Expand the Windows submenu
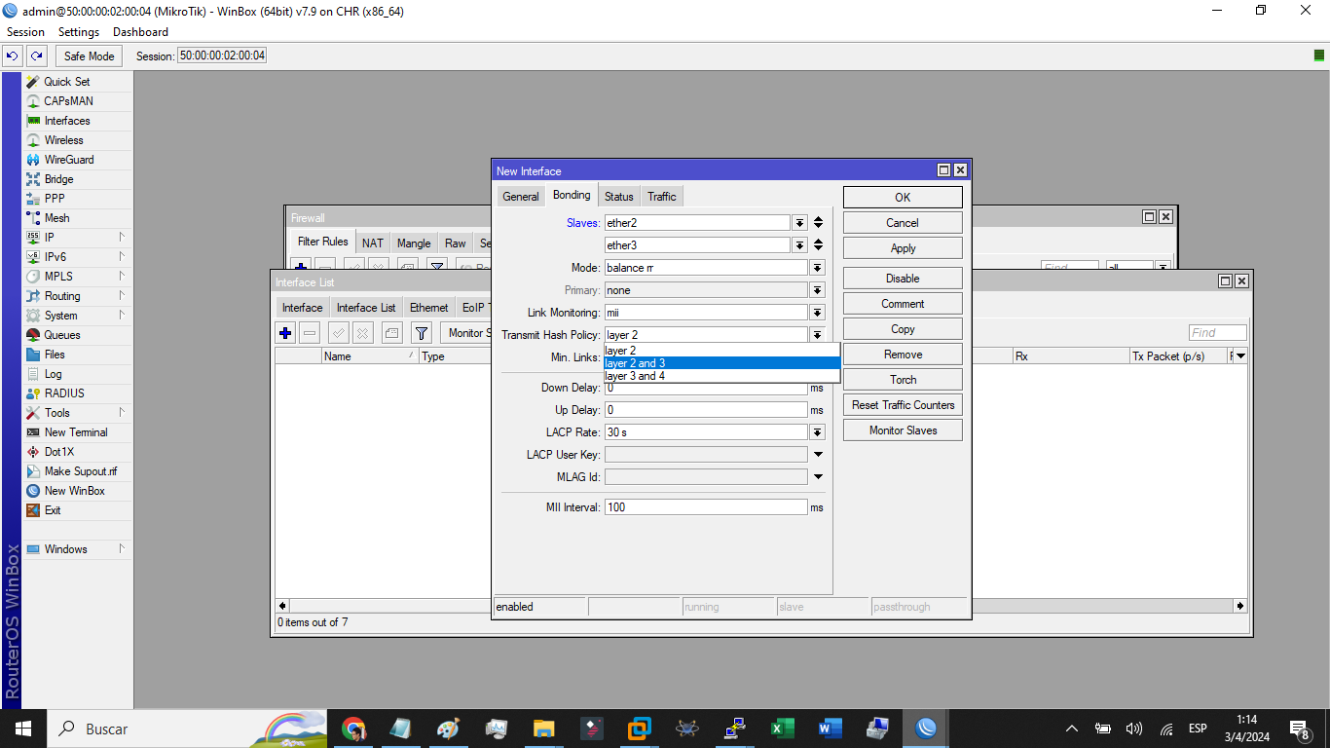1330x748 pixels. click(x=122, y=549)
